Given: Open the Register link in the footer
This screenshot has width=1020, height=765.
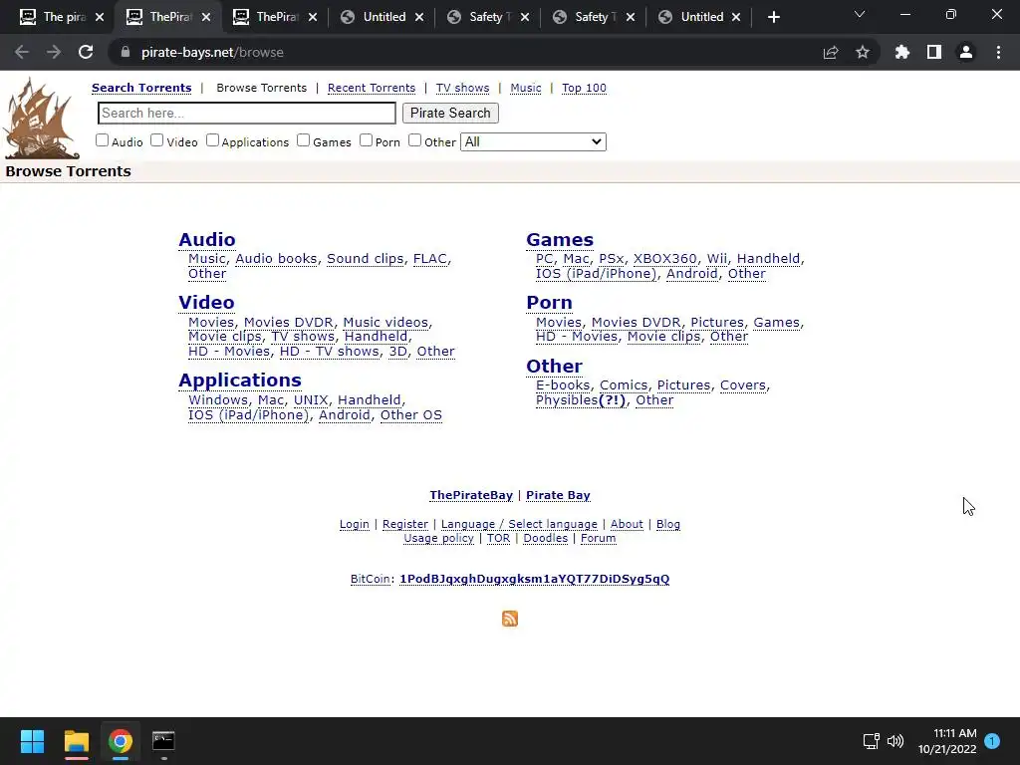Looking at the screenshot, I should pos(405,524).
